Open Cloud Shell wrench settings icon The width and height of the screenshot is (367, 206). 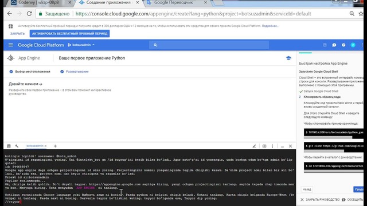click(17, 146)
